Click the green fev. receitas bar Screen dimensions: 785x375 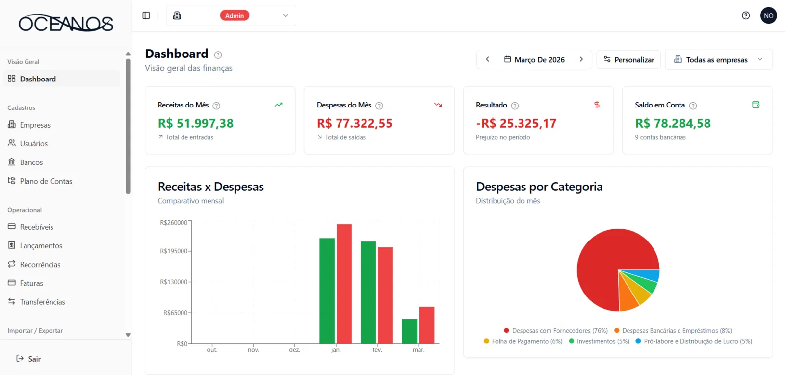[368, 292]
